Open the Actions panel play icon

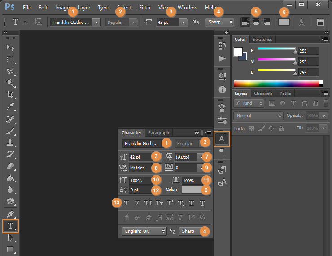coord(222,58)
